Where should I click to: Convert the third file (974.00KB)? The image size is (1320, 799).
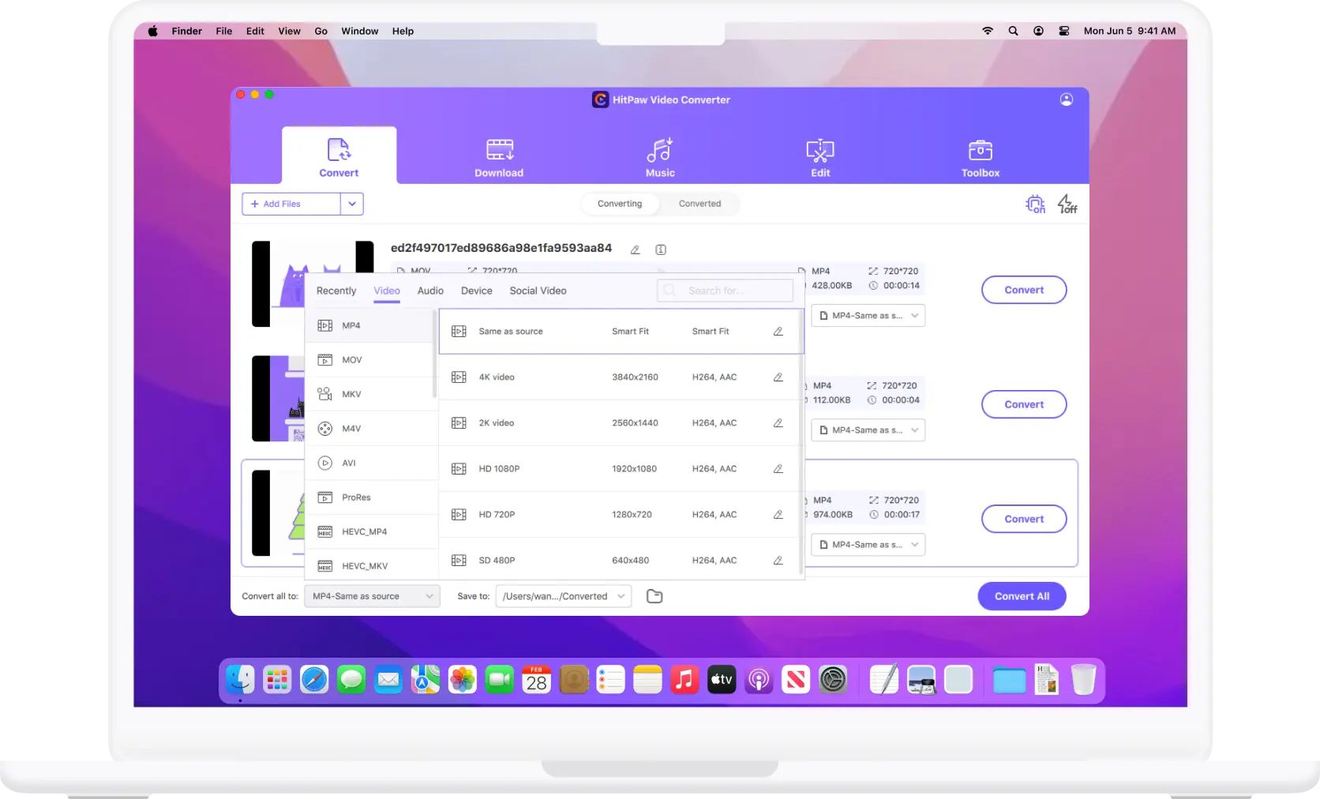(x=1024, y=519)
